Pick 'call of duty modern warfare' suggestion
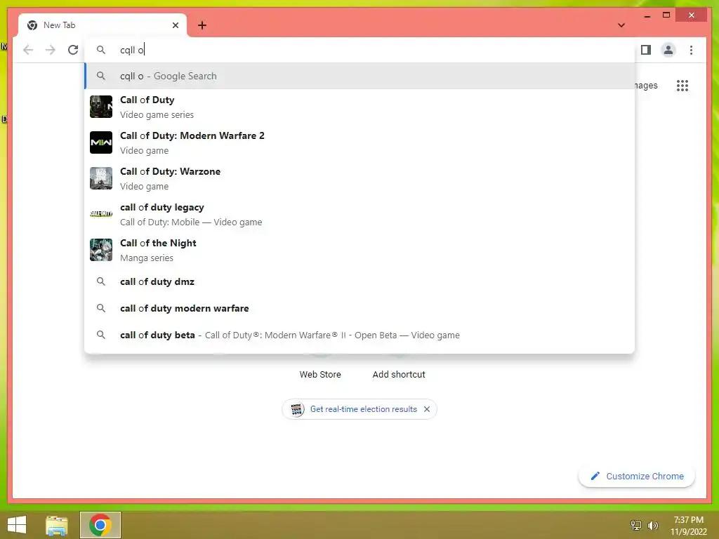 tap(360, 308)
